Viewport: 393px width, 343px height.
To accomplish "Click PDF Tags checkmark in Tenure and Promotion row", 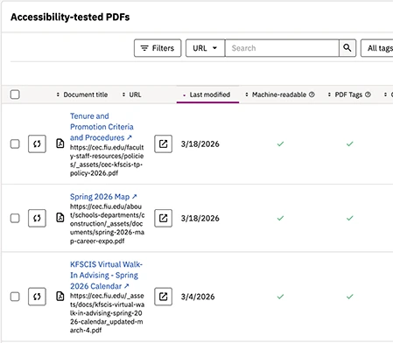I will pyautogui.click(x=350, y=143).
